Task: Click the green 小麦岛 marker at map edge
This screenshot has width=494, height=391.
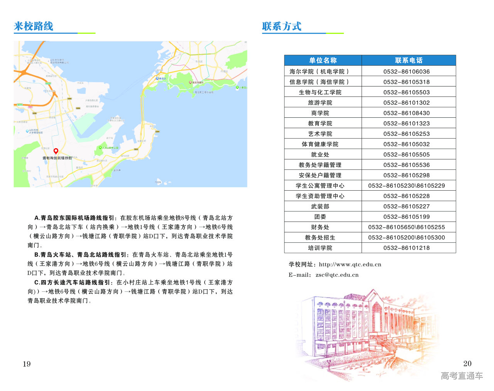Action: click(237, 88)
